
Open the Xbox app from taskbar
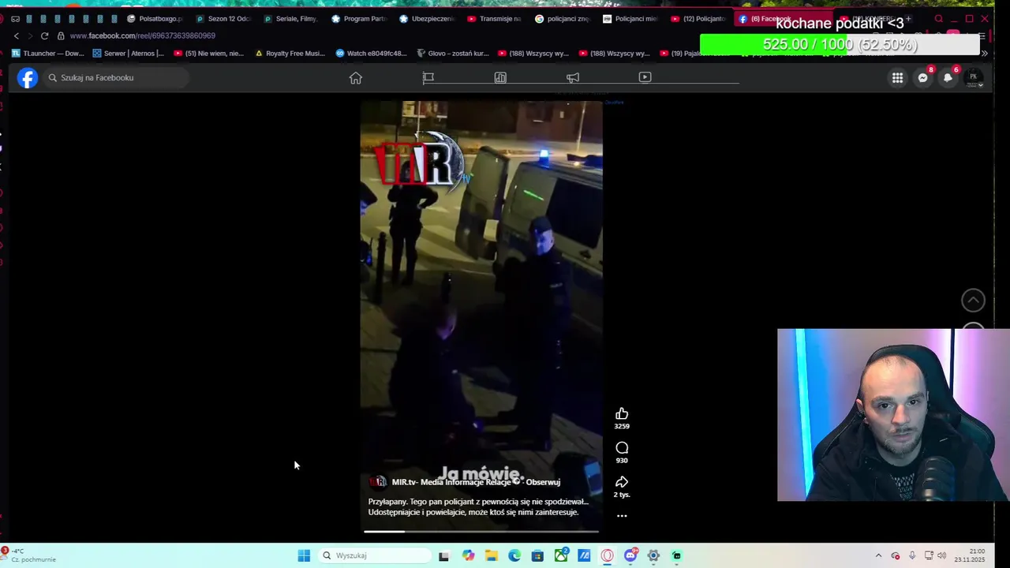(x=561, y=555)
